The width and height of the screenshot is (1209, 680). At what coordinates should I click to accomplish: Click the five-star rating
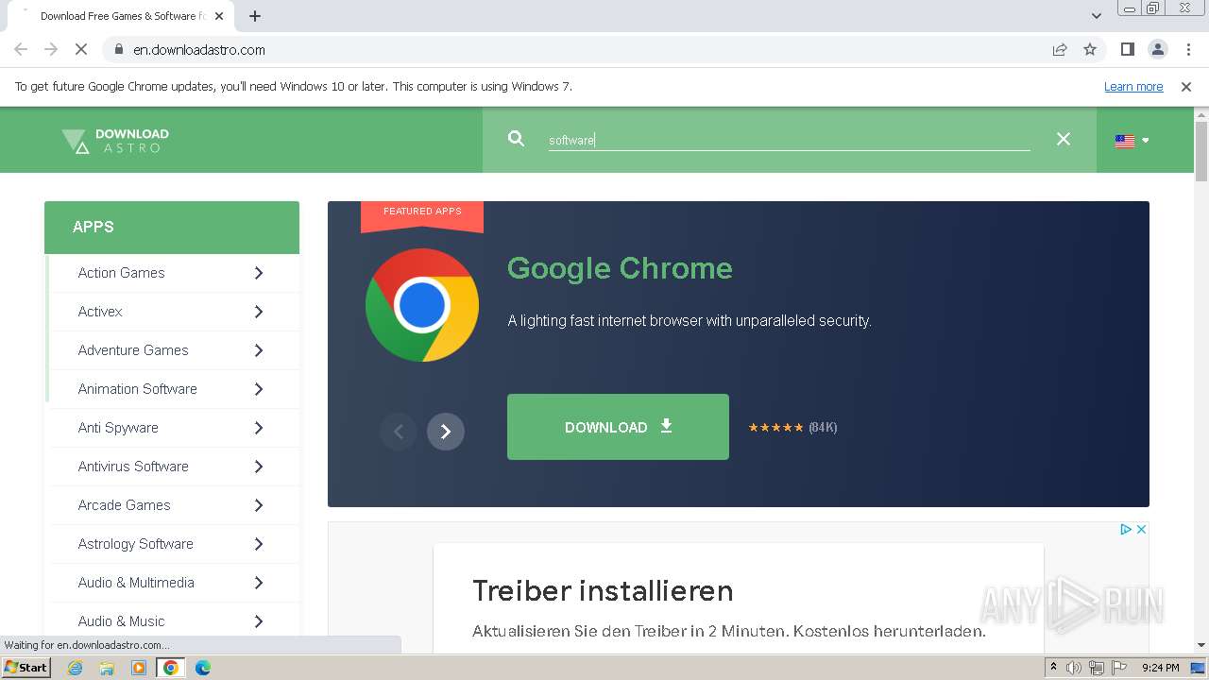[775, 428]
